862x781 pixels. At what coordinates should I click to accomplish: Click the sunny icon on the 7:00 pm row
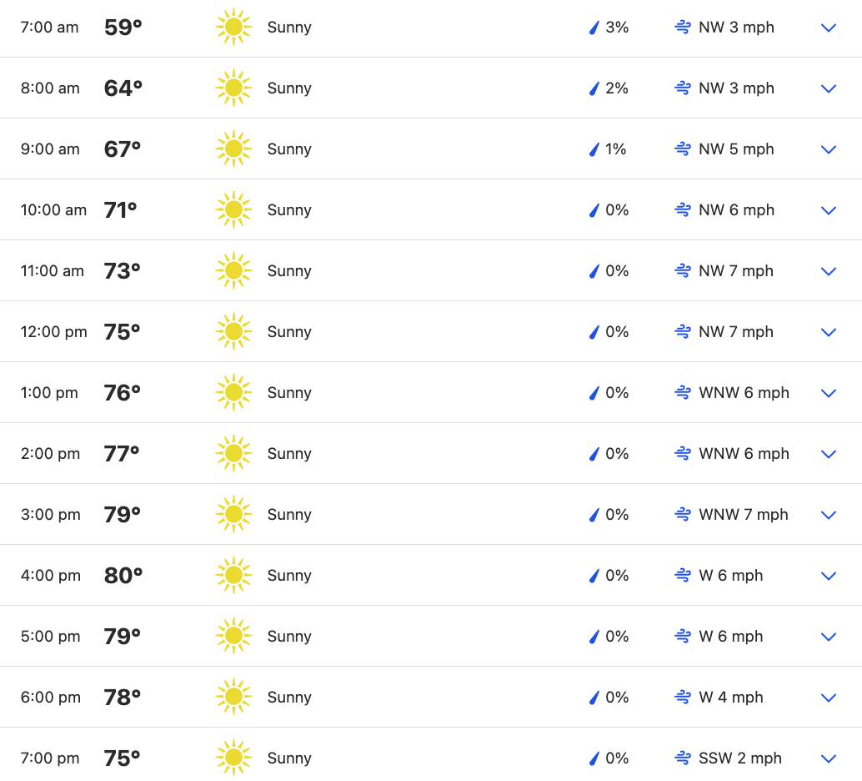click(234, 758)
